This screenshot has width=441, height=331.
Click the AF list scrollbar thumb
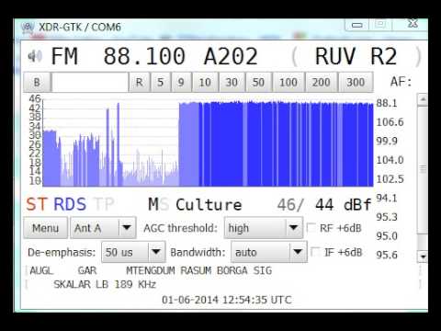[423, 170]
